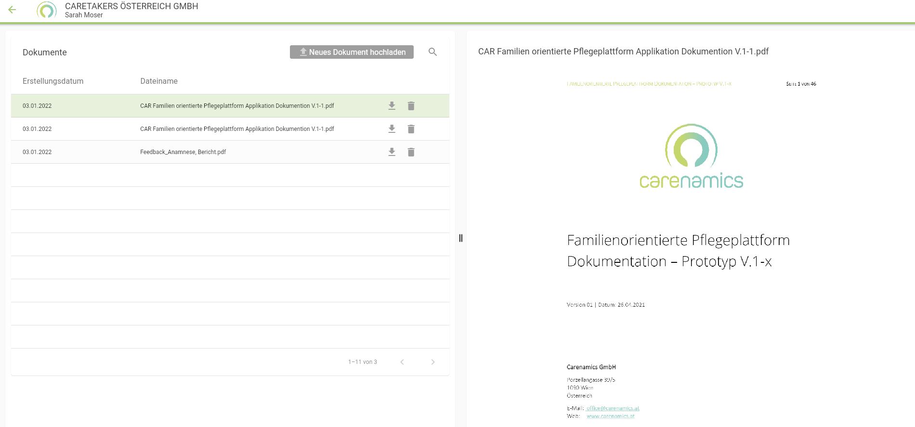
Task: Delete the non-highlighted Dokumention V.1-1.pdf file
Action: point(411,129)
